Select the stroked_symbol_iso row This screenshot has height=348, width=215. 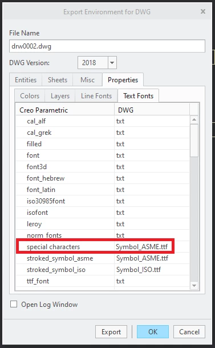[103, 270]
